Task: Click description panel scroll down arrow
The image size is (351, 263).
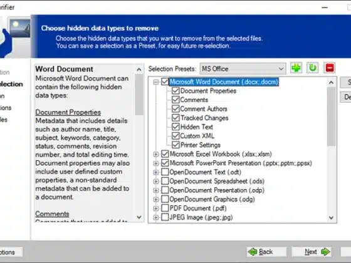Action: 139,217
